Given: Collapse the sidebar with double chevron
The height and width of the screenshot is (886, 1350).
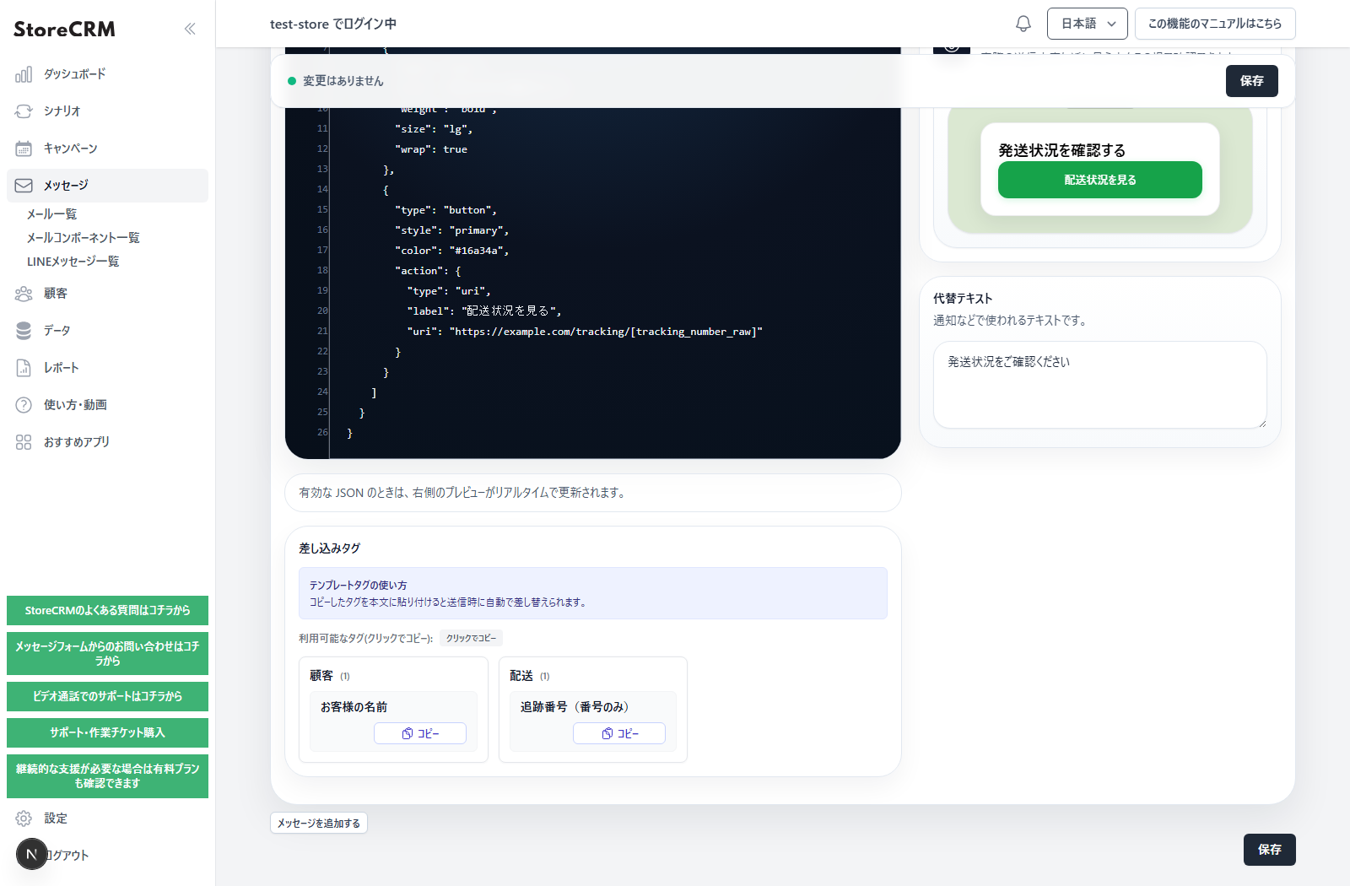Looking at the screenshot, I should [x=190, y=29].
